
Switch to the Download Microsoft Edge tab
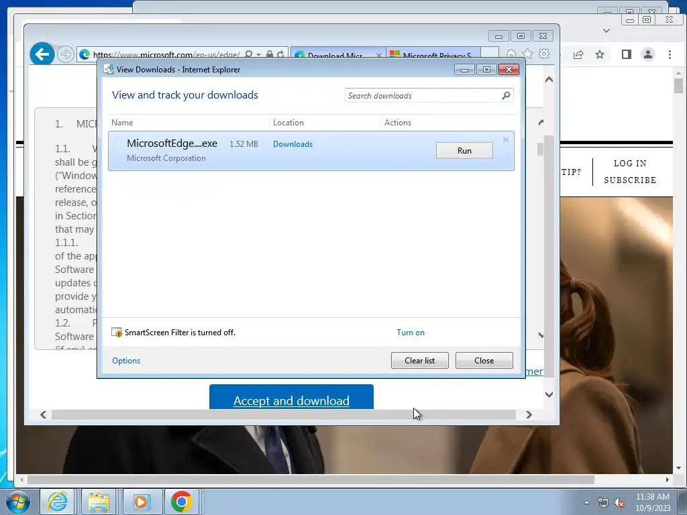pyautogui.click(x=334, y=55)
